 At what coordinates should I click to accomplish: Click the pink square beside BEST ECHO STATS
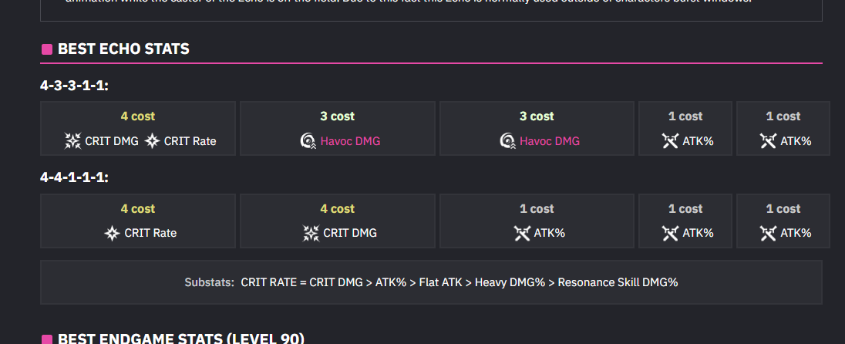point(46,50)
